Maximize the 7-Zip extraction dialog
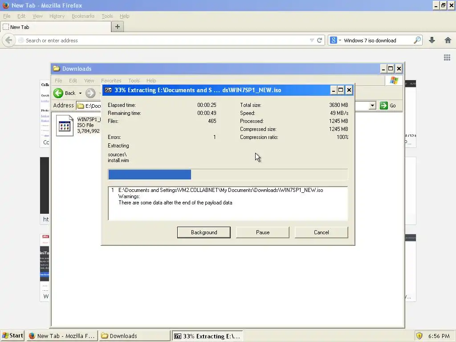This screenshot has height=342, width=456. point(341,90)
